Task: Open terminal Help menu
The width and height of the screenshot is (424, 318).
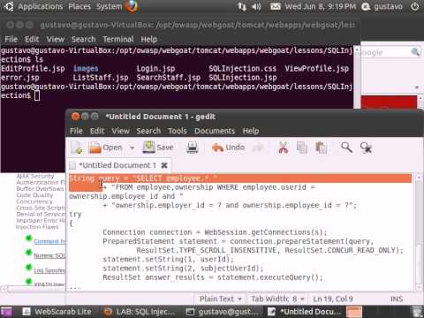Action: 148,39
